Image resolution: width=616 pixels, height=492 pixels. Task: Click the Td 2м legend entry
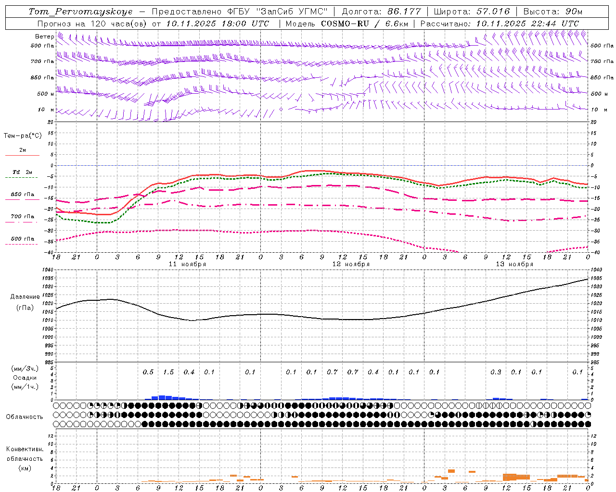click(x=22, y=172)
